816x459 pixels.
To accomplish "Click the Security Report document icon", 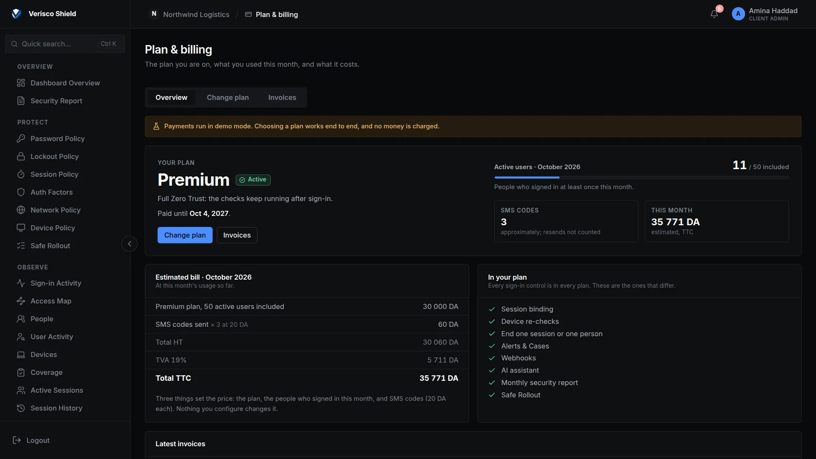I will click(21, 101).
